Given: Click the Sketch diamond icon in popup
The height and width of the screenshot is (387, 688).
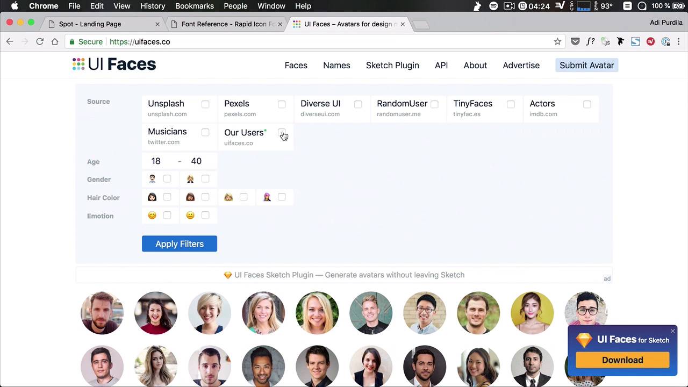Looking at the screenshot, I should [584, 340].
